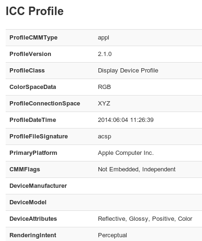Select the XYZ connection space value
This screenshot has width=202, height=241.
[x=104, y=104]
